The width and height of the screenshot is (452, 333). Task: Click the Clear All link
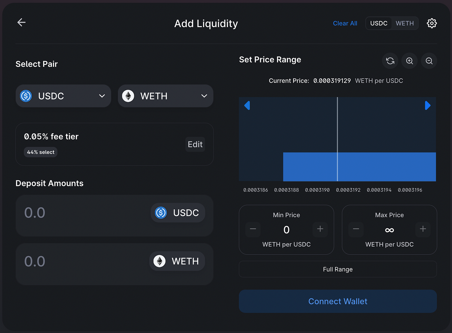point(345,23)
